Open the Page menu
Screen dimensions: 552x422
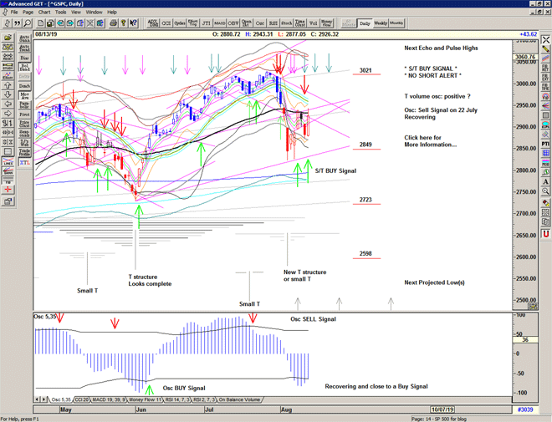click(28, 12)
